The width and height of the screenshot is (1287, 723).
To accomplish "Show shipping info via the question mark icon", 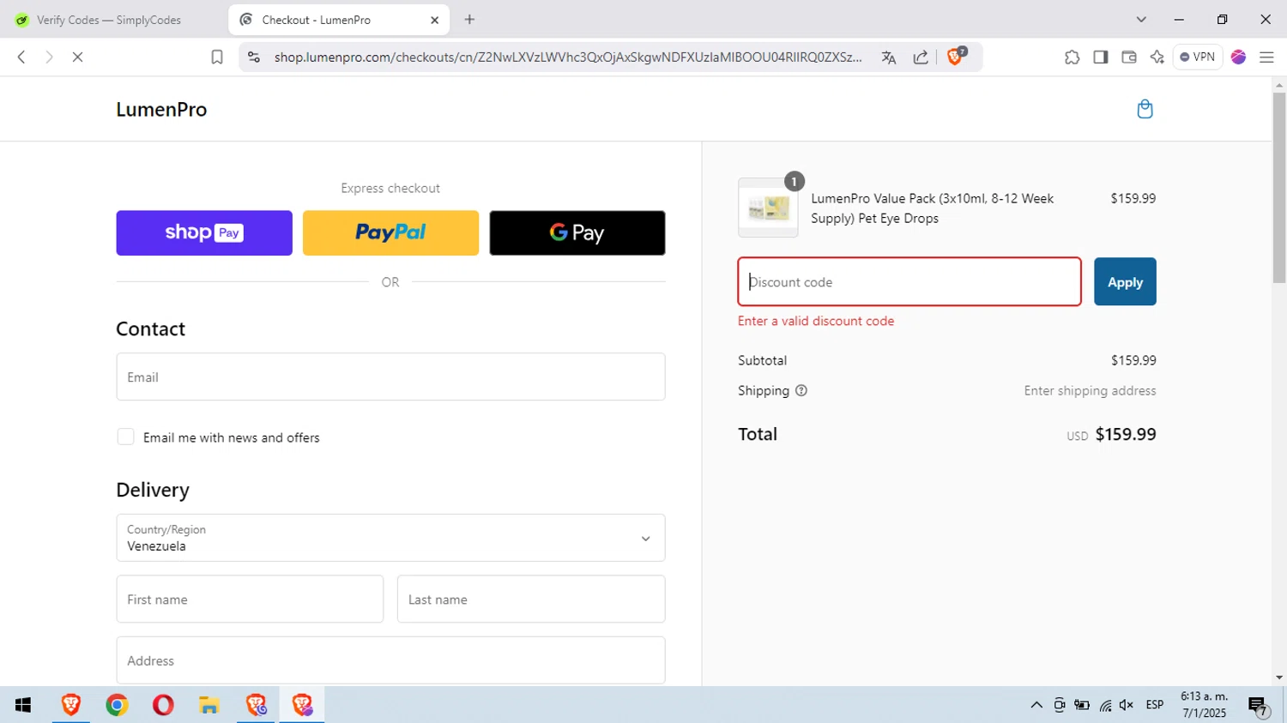I will pos(801,390).
